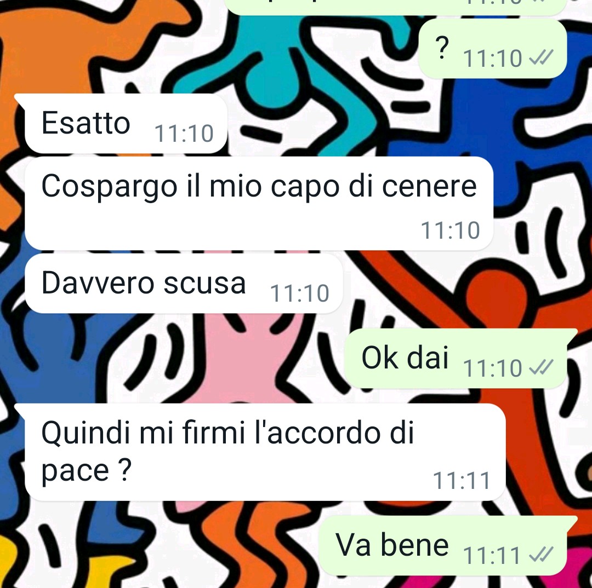Select the "?" outgoing message bubble

pyautogui.click(x=493, y=48)
